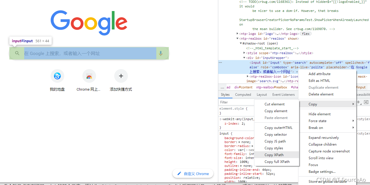The image size is (370, 185).
Task: Click the plus new style rule icon
Action: [359, 102]
